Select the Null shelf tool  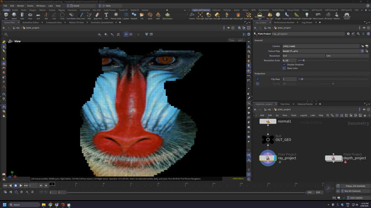tap(46, 16)
